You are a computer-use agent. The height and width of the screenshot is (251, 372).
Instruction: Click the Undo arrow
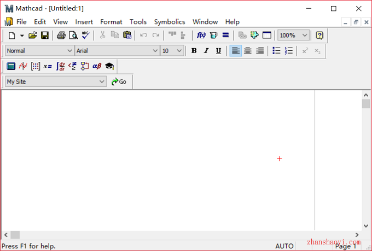tap(143, 36)
